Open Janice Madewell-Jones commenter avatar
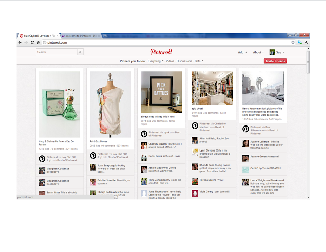The width and height of the screenshot is (326, 252). pos(144,169)
